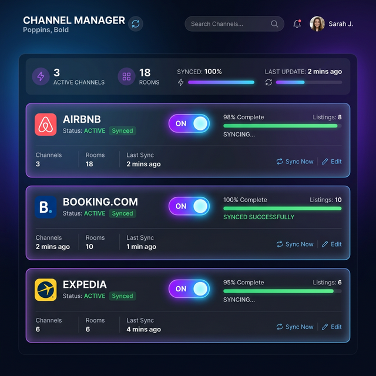
Task: Click the Synced 100% progress bar
Action: click(x=221, y=82)
